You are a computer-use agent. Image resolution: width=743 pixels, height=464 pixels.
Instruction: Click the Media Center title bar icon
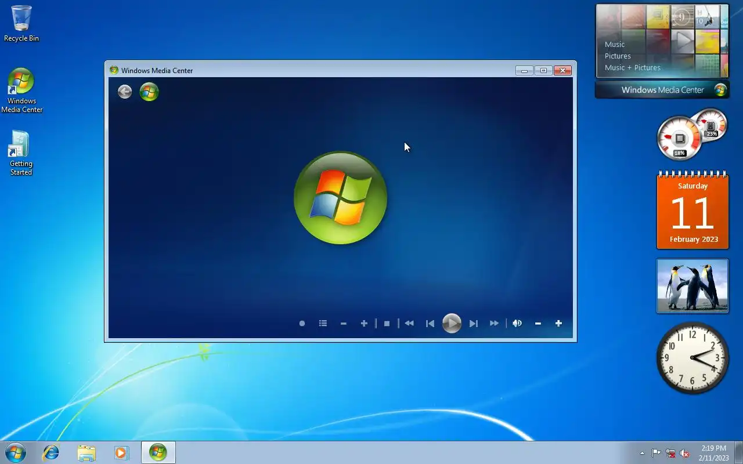[114, 70]
